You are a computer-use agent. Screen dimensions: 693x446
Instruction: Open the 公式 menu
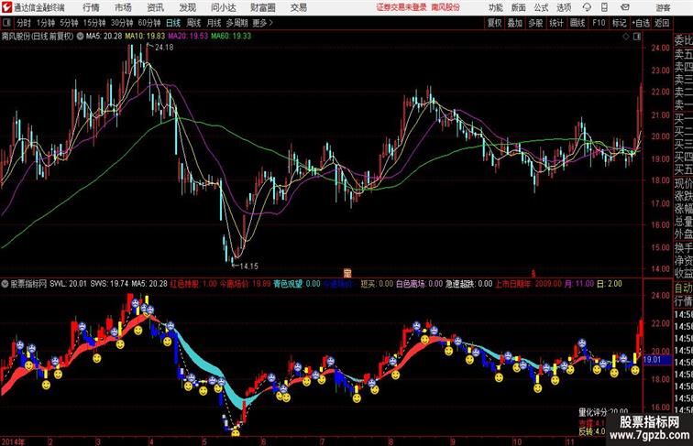(x=541, y=7)
